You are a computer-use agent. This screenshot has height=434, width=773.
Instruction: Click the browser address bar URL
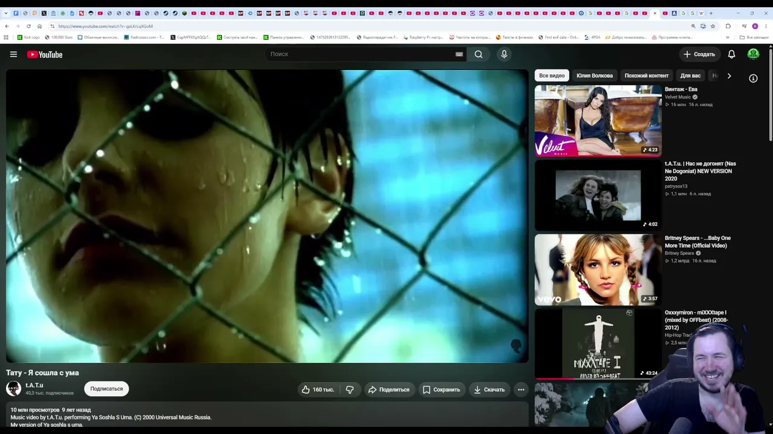[x=106, y=26]
